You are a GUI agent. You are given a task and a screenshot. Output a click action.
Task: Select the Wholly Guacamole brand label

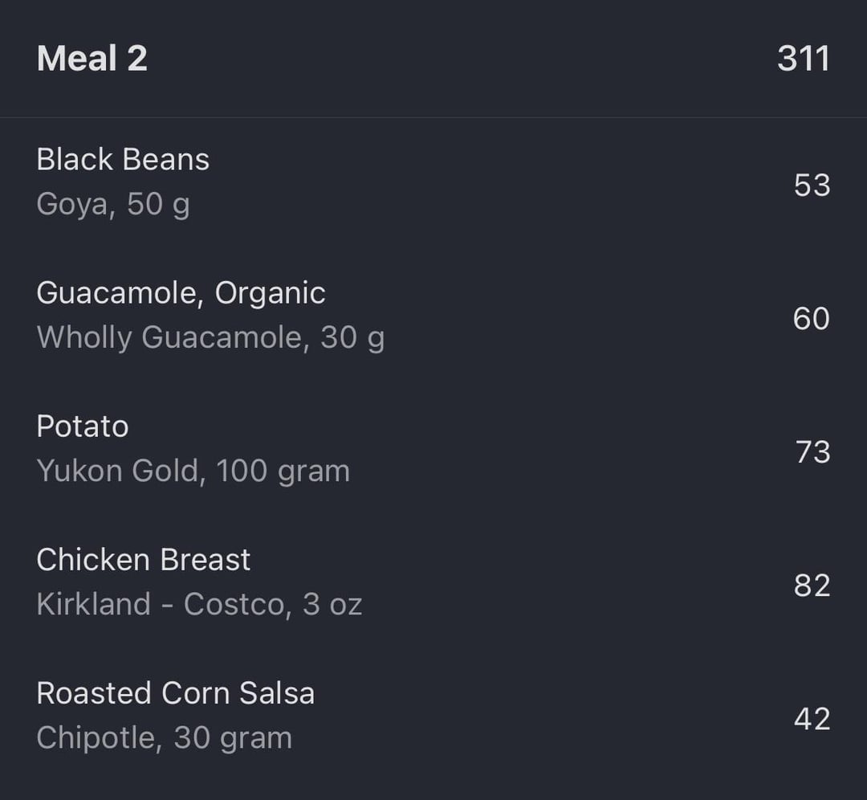click(169, 337)
